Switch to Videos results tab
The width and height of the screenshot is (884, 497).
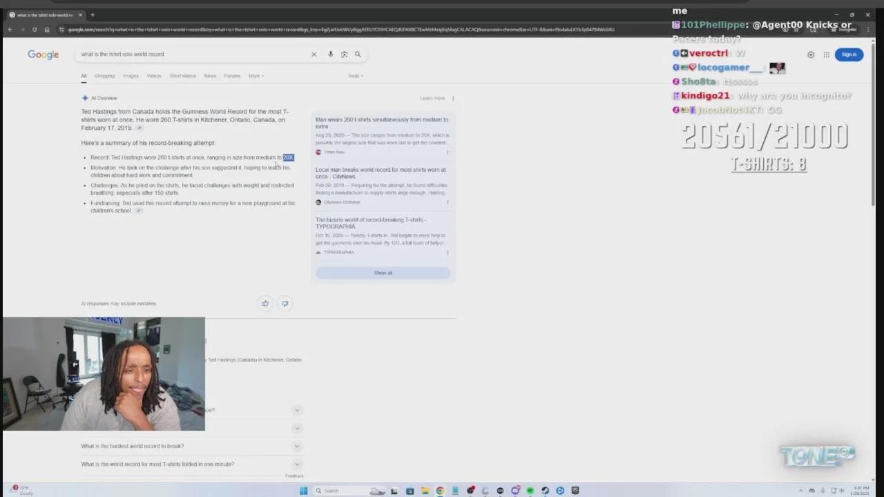coord(154,76)
